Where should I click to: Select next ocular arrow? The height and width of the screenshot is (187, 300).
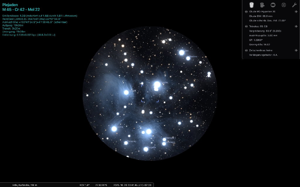296,12
